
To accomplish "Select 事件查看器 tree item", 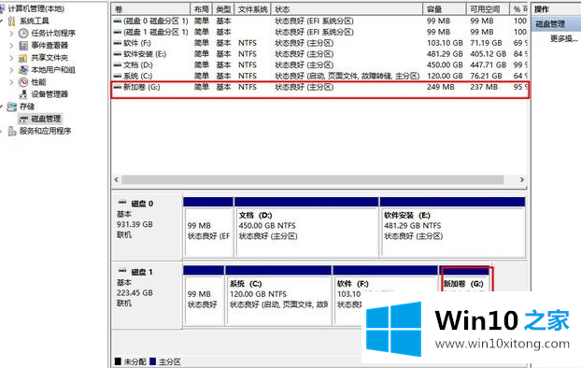I will click(50, 46).
